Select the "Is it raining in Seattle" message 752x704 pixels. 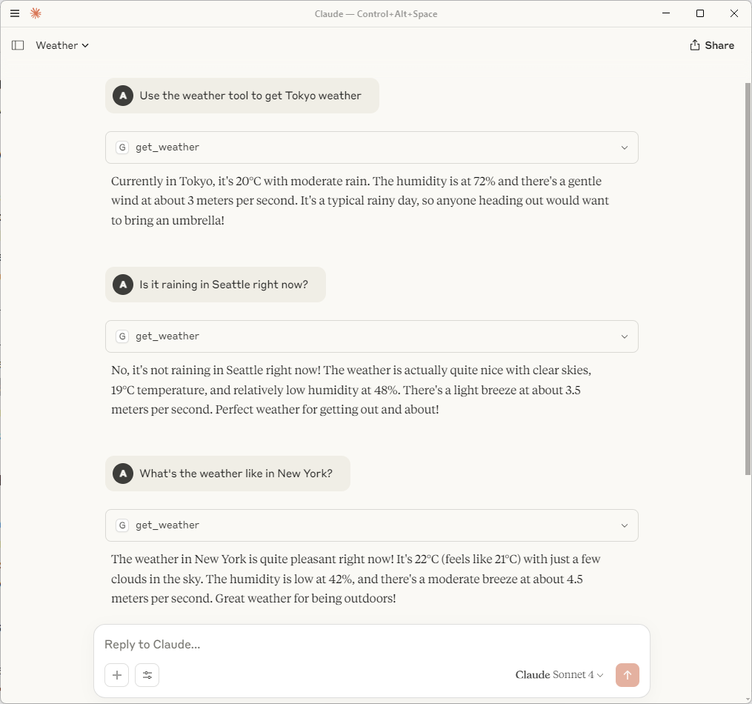coord(216,285)
